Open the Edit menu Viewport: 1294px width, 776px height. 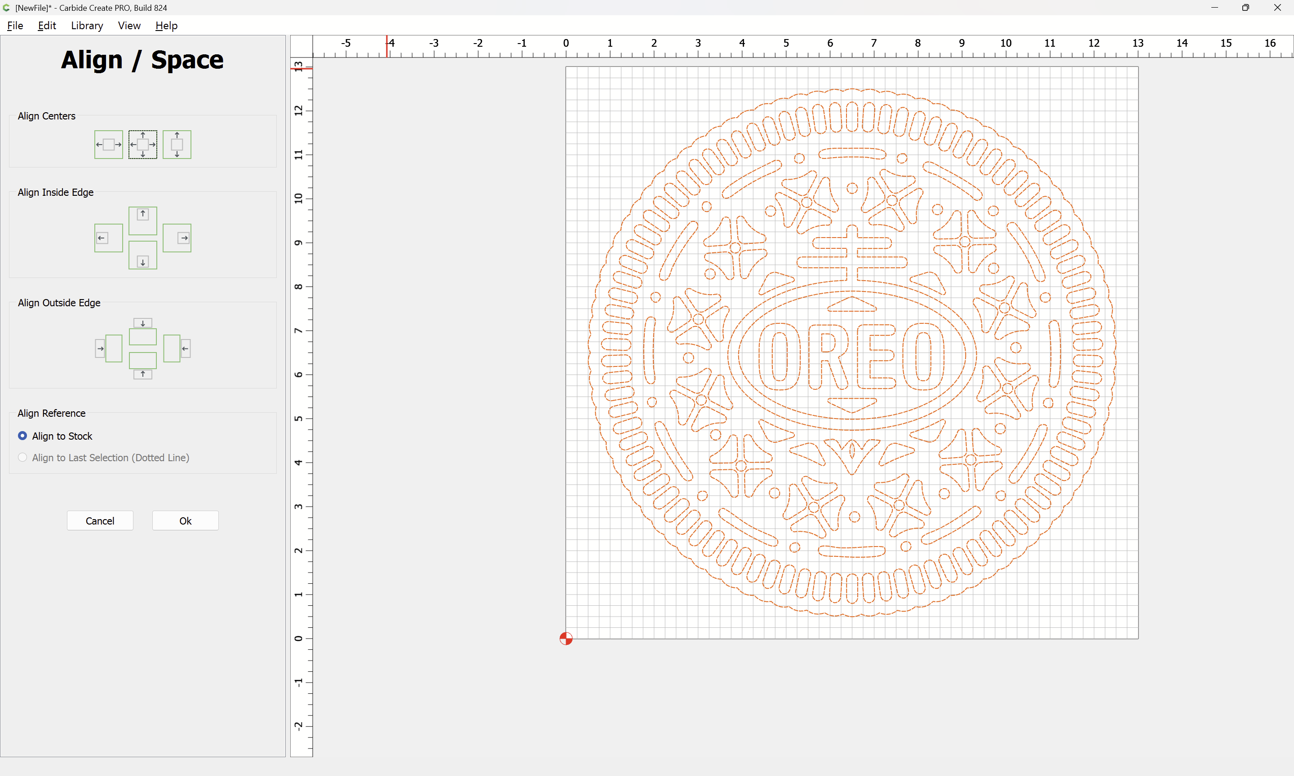pos(47,26)
